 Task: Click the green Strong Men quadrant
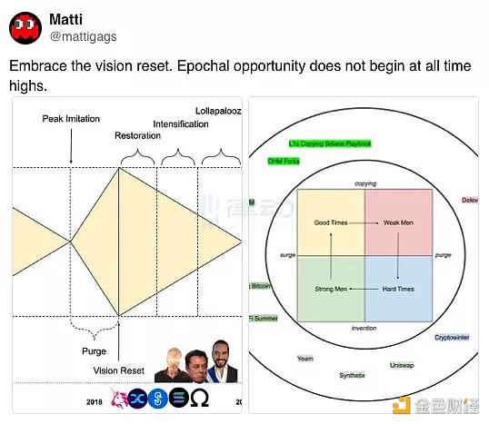331,289
